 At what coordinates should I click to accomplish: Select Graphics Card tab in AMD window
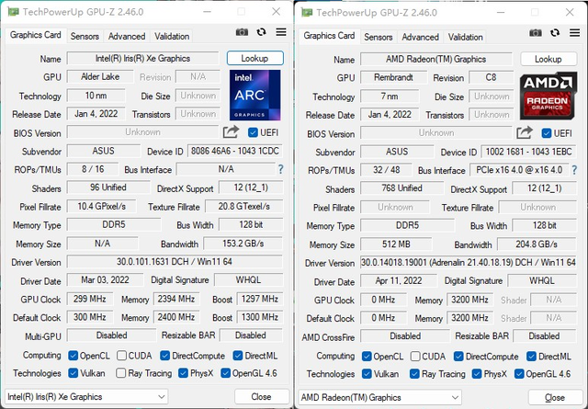(329, 36)
